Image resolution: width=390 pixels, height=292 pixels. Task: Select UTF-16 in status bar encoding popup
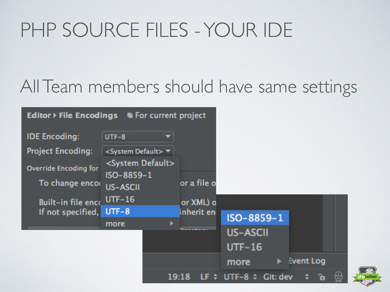tap(255, 247)
